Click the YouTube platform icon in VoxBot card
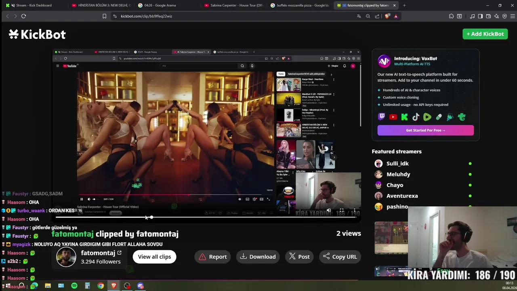The width and height of the screenshot is (517, 291). [x=393, y=117]
